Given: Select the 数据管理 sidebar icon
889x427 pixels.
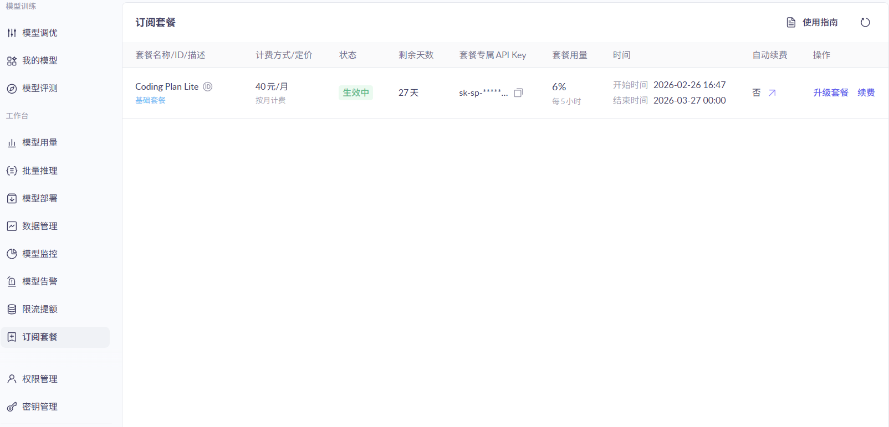Looking at the screenshot, I should click(x=12, y=227).
